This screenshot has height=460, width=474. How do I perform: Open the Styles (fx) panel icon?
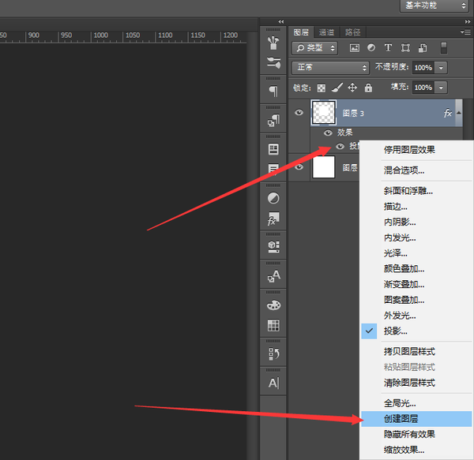click(273, 219)
